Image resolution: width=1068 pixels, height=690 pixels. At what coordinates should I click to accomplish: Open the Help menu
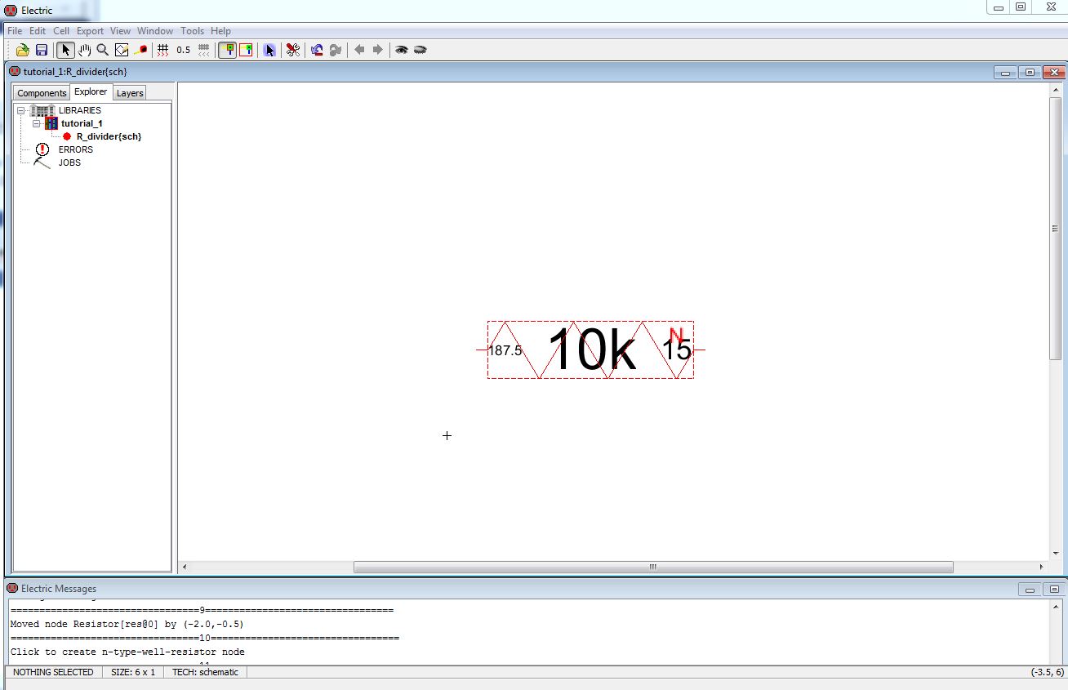pyautogui.click(x=220, y=31)
